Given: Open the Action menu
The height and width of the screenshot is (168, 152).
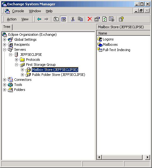Looking at the screenshot, I should [x=12, y=19].
